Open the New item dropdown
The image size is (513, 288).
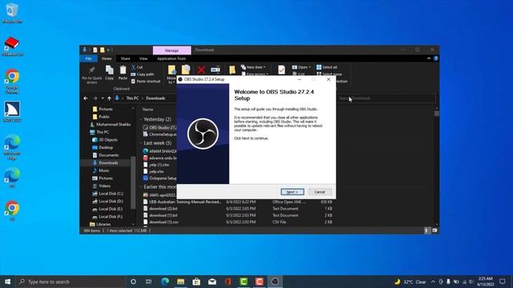[x=253, y=67]
